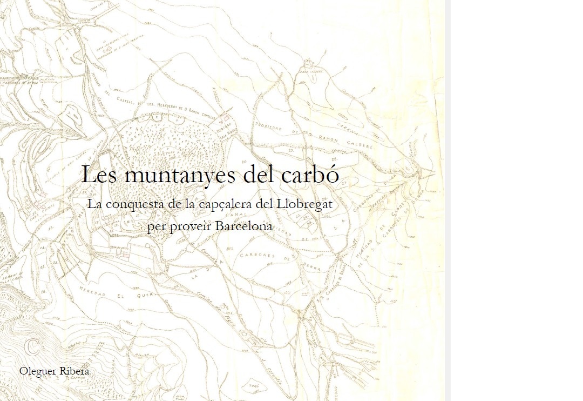This screenshot has width=583, height=401.
Task: Click the dense contour lines at bottom-left of map
Action: coord(32,319)
